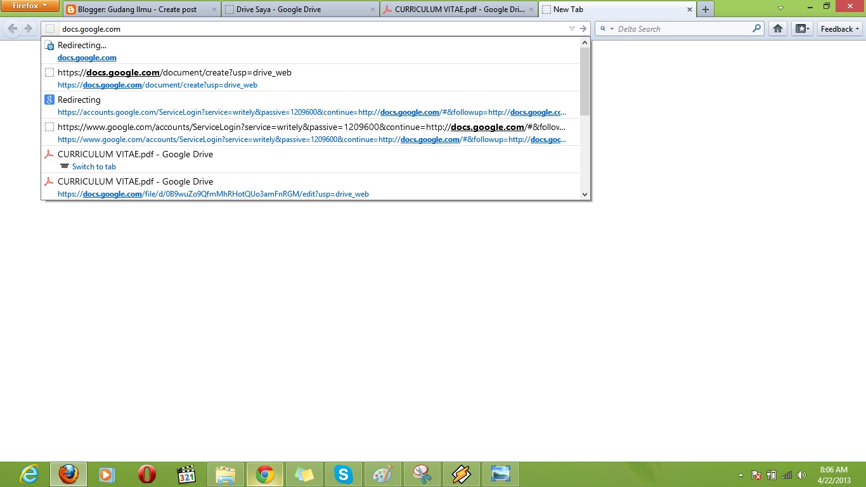Image resolution: width=866 pixels, height=487 pixels.
Task: Open Winamp from the taskbar
Action: [x=461, y=474]
